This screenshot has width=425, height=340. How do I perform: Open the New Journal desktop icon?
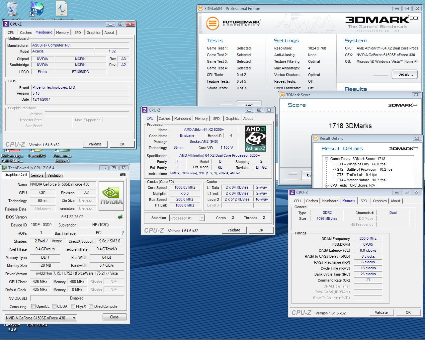[62, 9]
